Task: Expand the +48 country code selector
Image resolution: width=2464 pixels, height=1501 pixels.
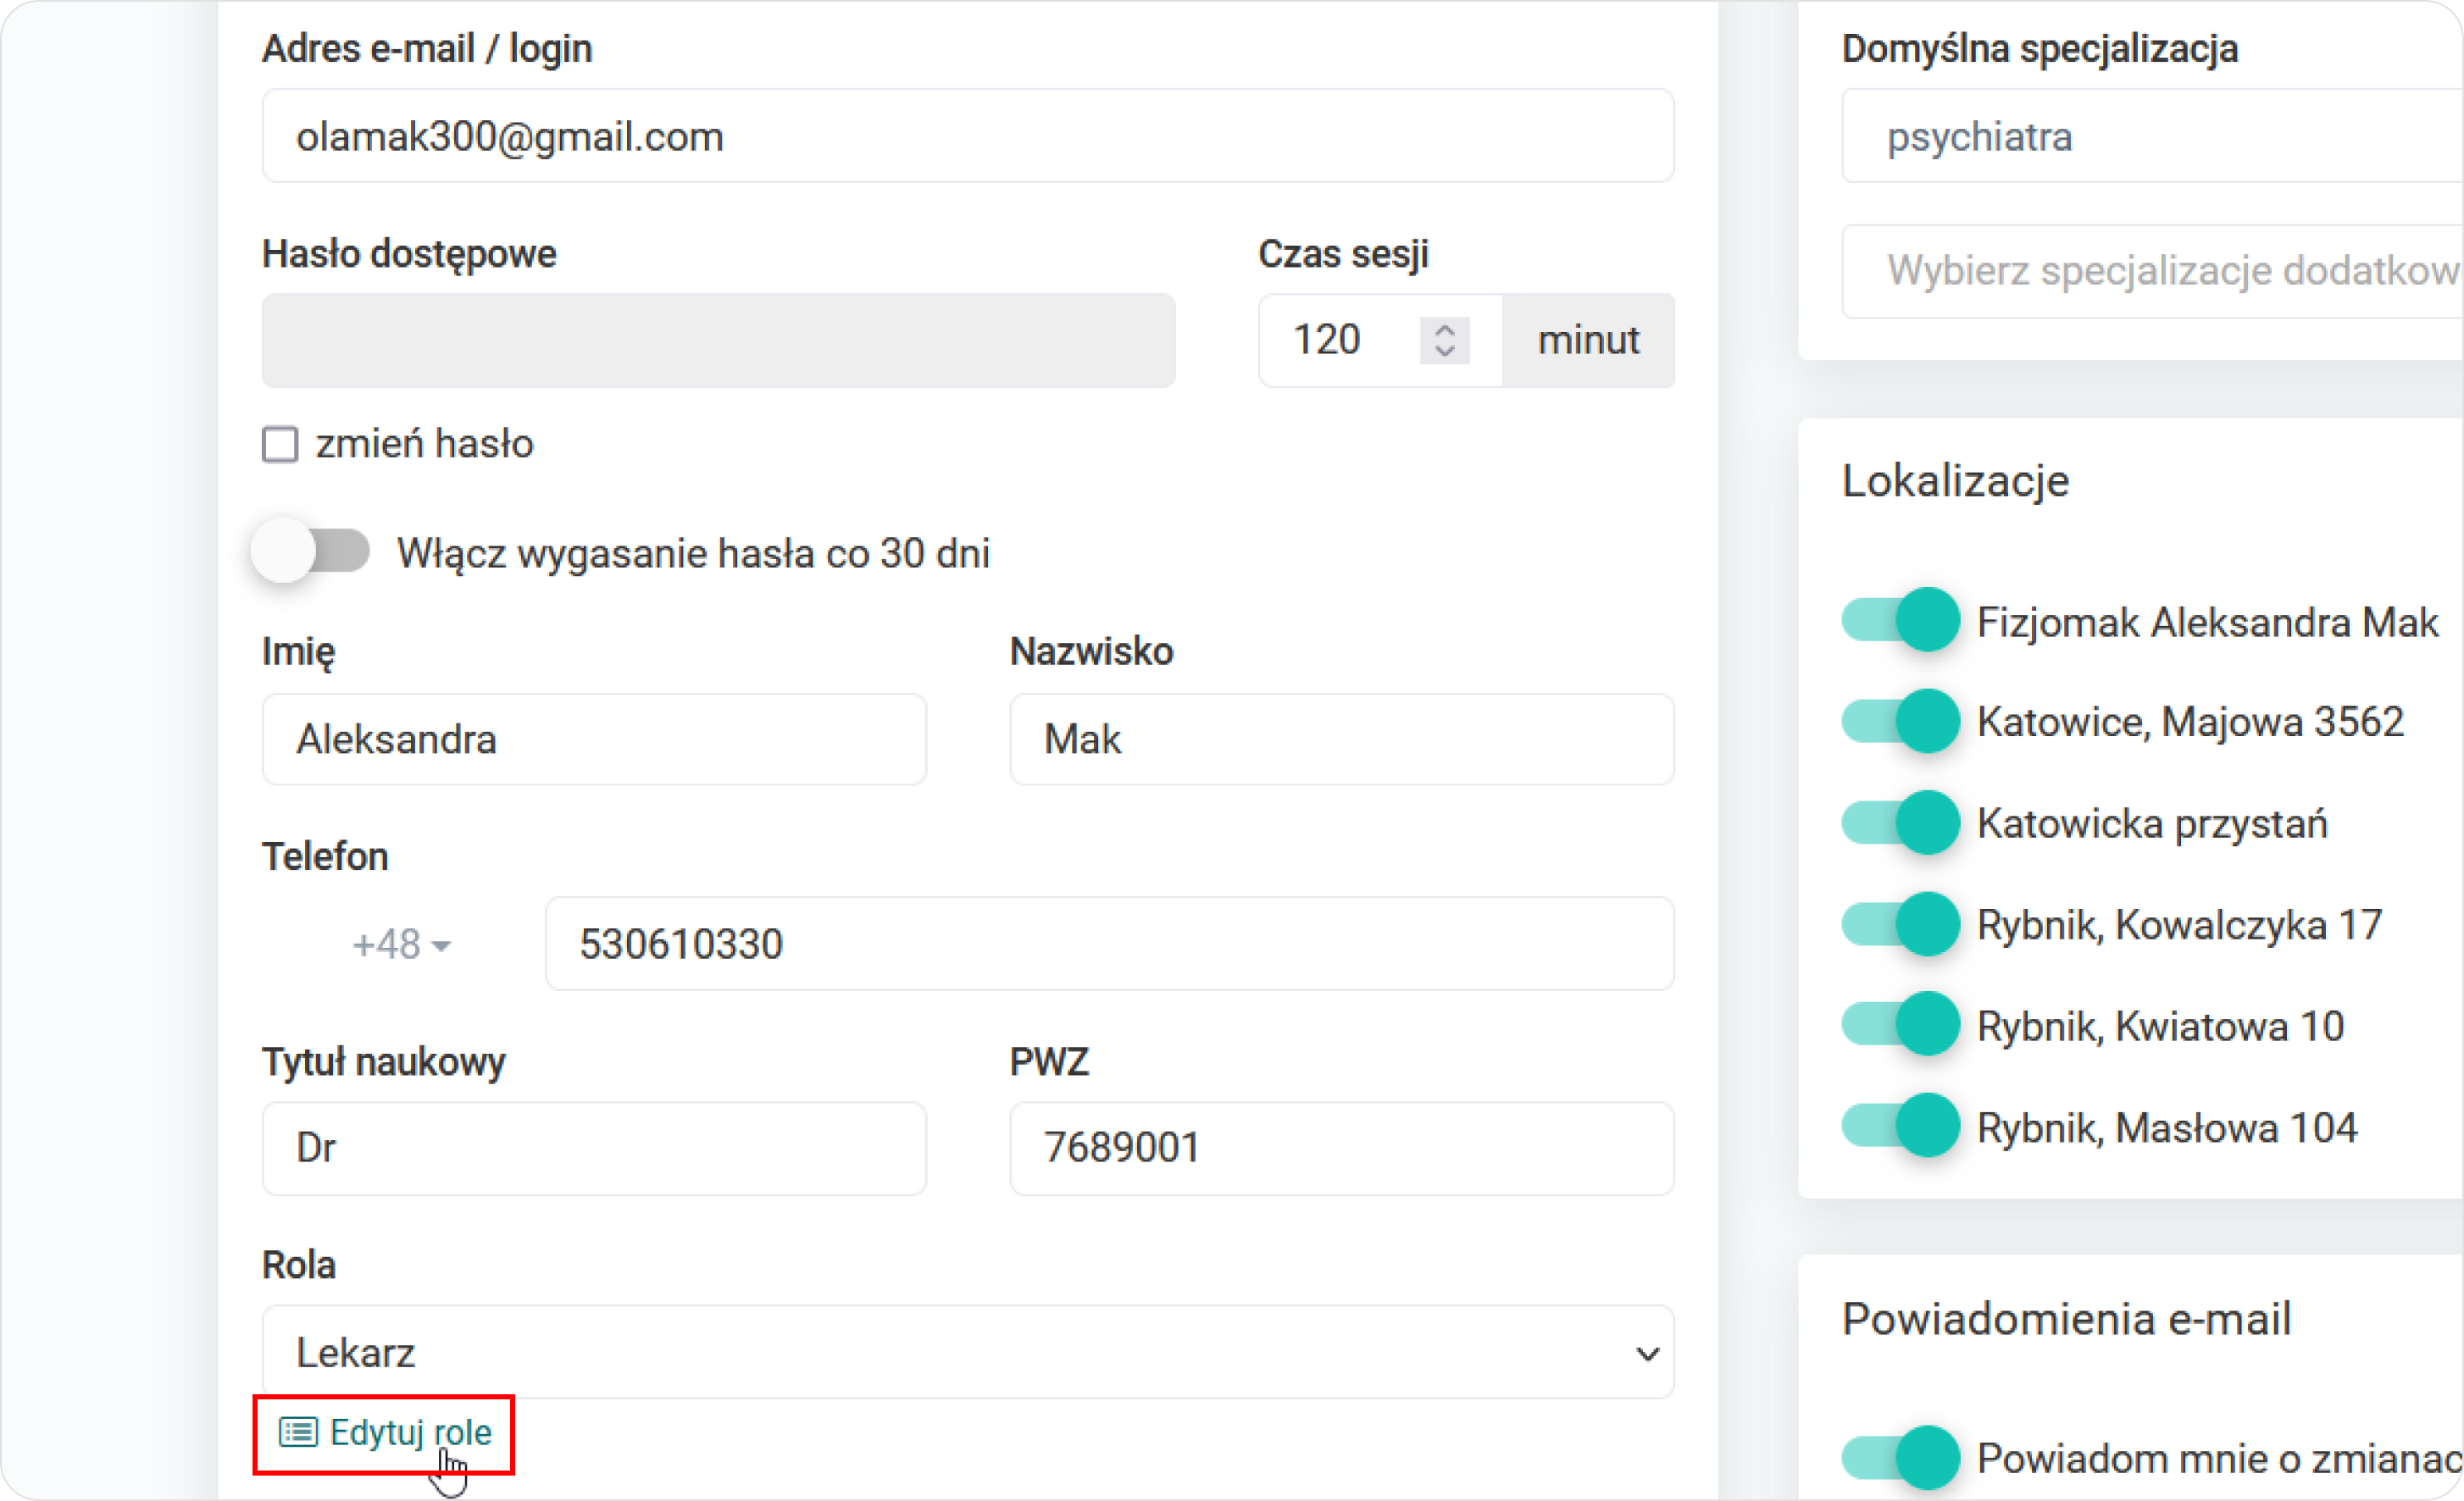Action: coord(402,944)
